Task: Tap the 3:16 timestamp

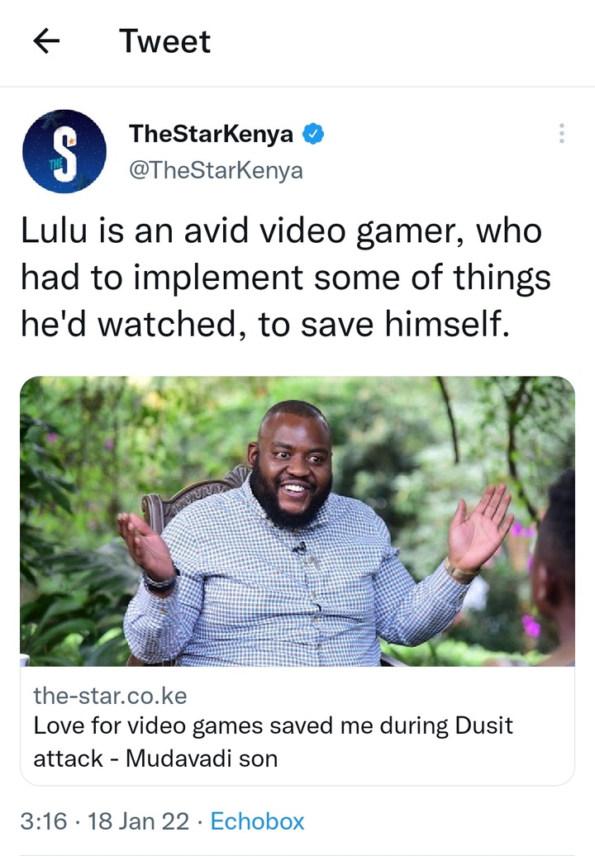Action: [44, 821]
